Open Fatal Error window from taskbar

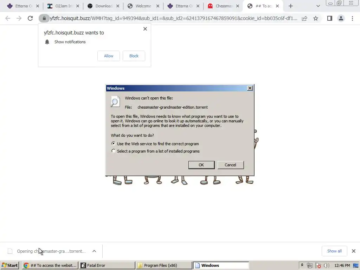107,265
